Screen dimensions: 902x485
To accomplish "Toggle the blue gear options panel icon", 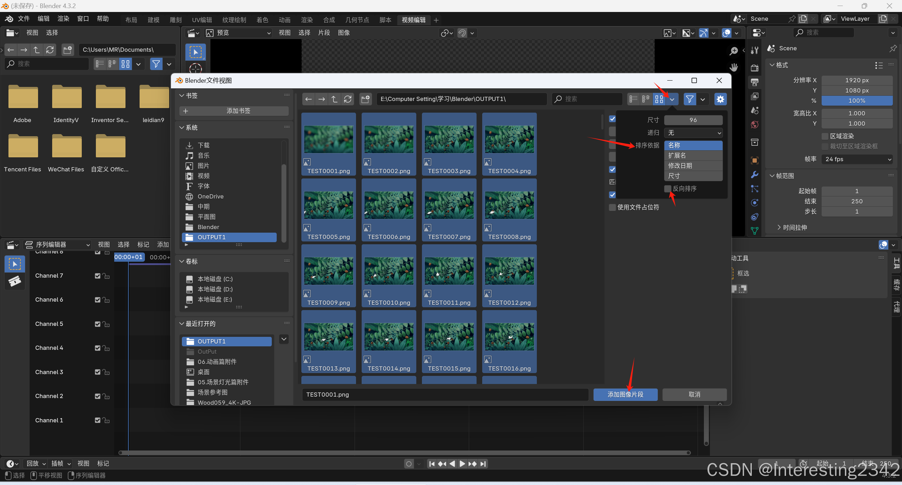I will pyautogui.click(x=720, y=99).
